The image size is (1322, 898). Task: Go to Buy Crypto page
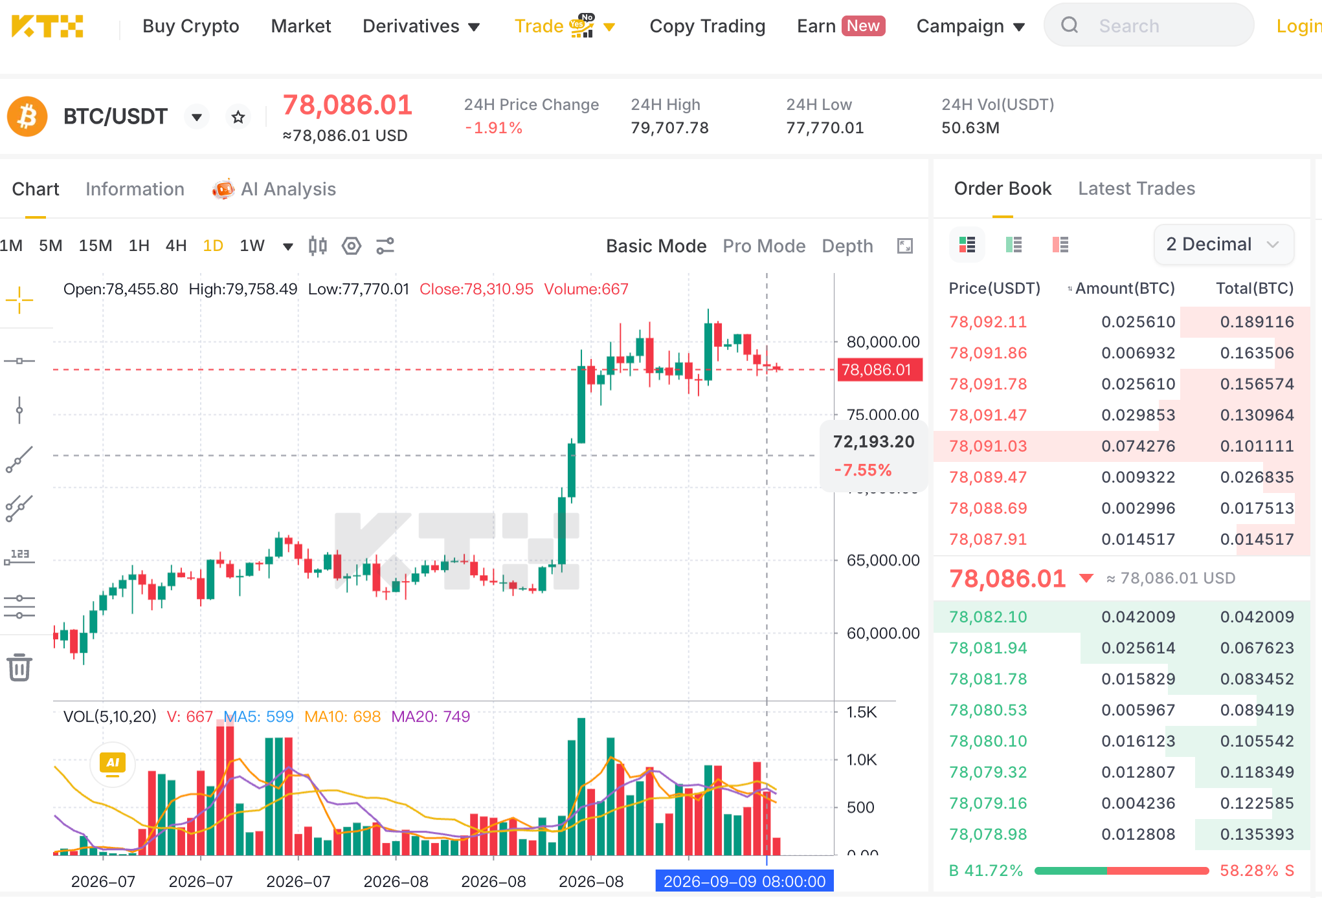coord(191,26)
